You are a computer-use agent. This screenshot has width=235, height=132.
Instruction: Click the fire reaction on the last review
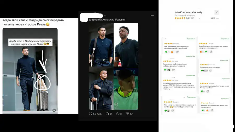coord(207,110)
